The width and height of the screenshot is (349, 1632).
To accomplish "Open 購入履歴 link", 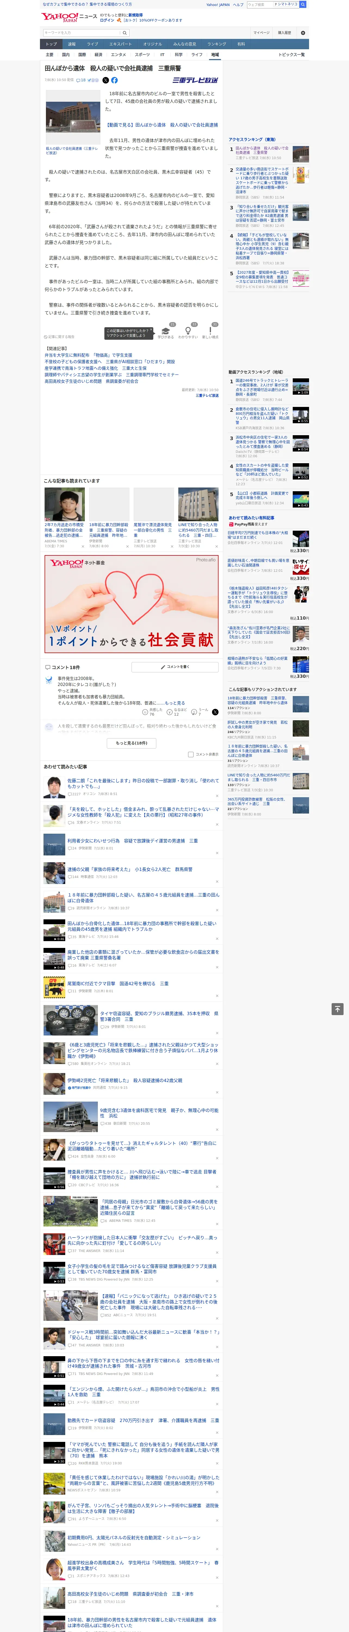I will point(284,32).
